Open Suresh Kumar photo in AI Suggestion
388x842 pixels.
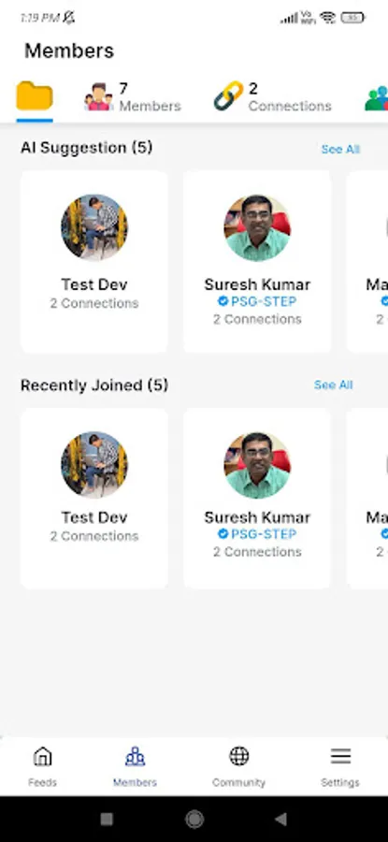[257, 227]
